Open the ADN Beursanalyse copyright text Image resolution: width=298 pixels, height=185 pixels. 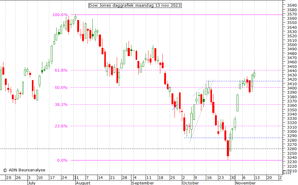coord(24,170)
